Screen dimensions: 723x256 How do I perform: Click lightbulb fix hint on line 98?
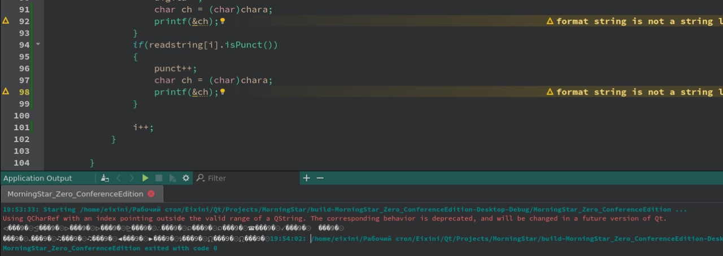coord(223,92)
